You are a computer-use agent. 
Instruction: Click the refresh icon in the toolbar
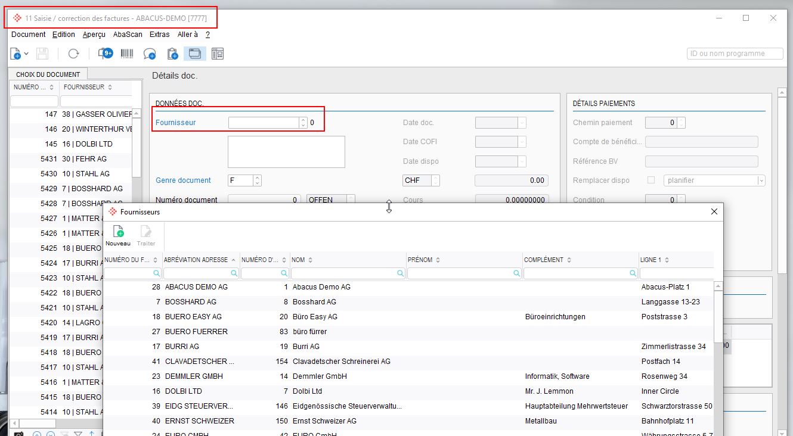[73, 54]
